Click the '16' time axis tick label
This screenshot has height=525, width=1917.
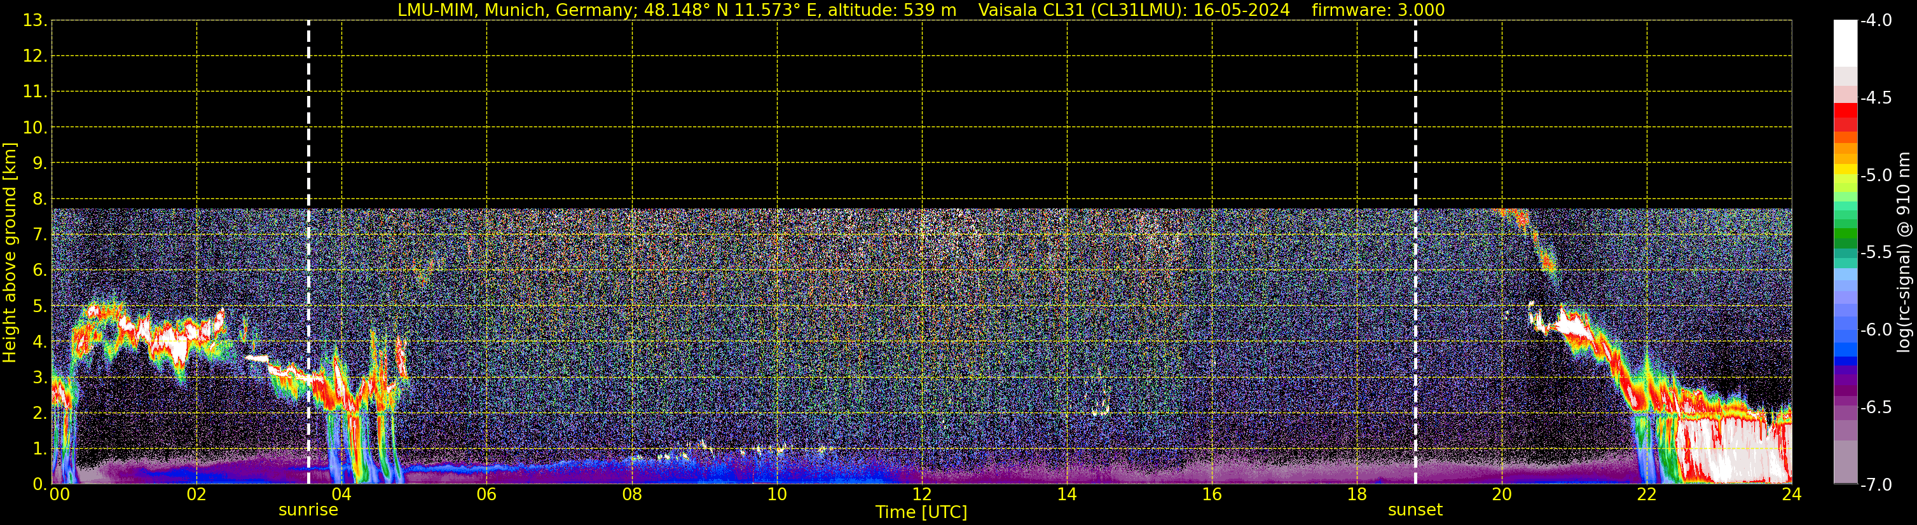click(x=1211, y=494)
